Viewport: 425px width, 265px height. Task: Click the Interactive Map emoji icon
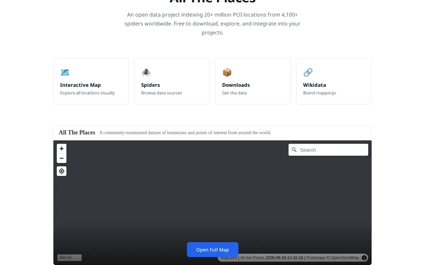tap(65, 72)
